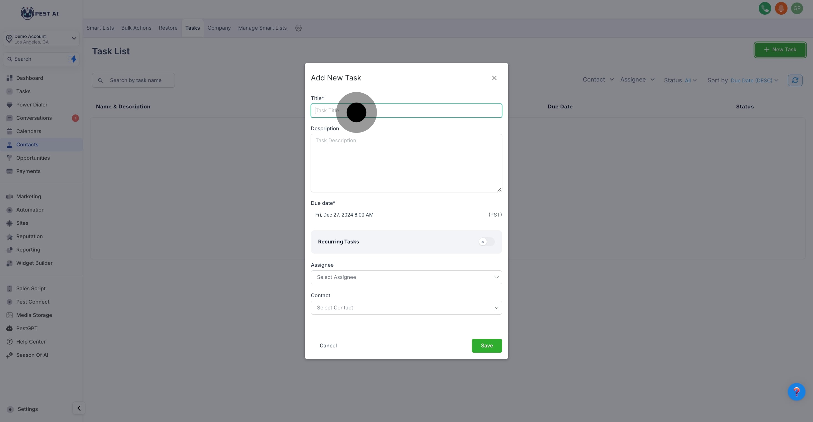Open the Select Contact dropdown

point(406,308)
